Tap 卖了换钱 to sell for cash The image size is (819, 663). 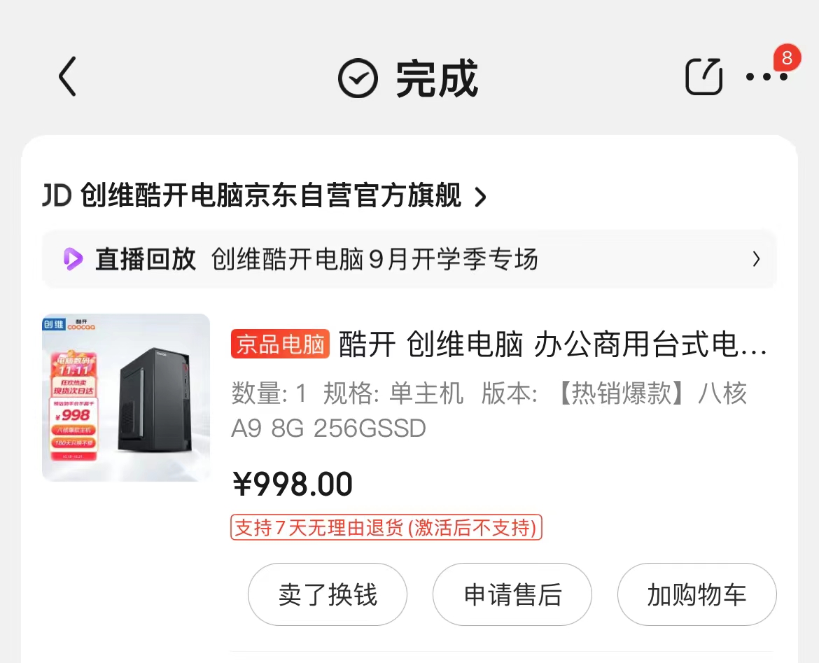click(328, 594)
